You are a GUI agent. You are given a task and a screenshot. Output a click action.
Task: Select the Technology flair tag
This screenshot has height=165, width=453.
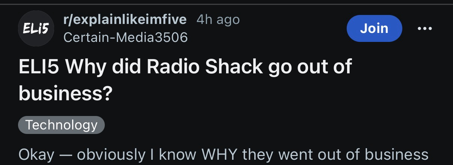(61, 125)
